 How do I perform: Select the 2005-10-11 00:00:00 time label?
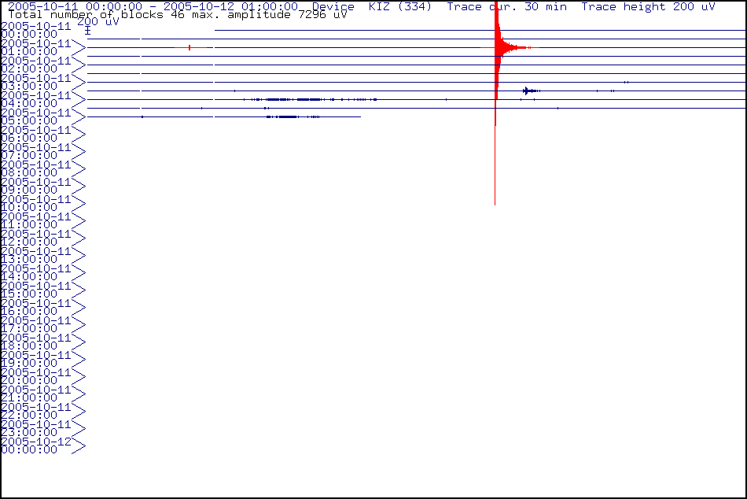point(35,30)
